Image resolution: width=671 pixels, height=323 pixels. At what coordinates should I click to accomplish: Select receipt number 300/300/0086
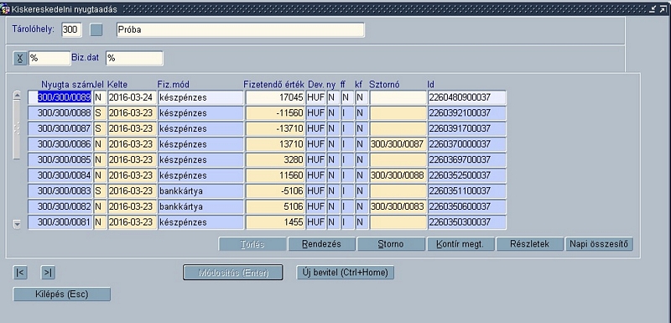click(x=60, y=144)
